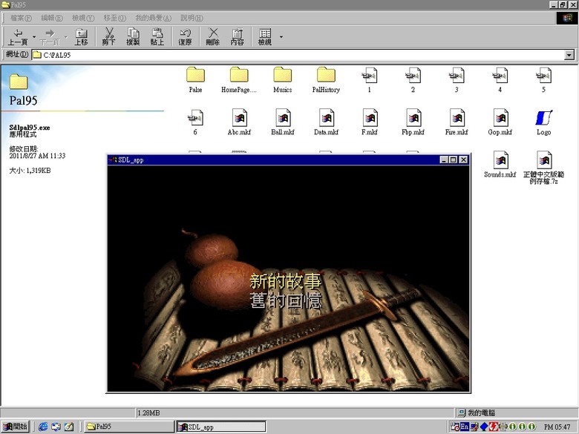Image resolution: width=579 pixels, height=434 pixels.
Task: Switch to Pal95 taskbar button
Action: [128, 427]
